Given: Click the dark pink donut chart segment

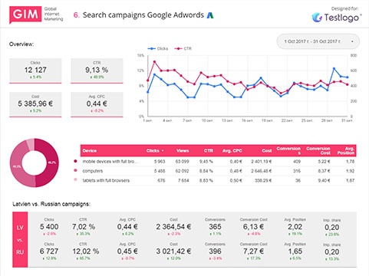Looking at the screenshot, I should click(x=50, y=163).
